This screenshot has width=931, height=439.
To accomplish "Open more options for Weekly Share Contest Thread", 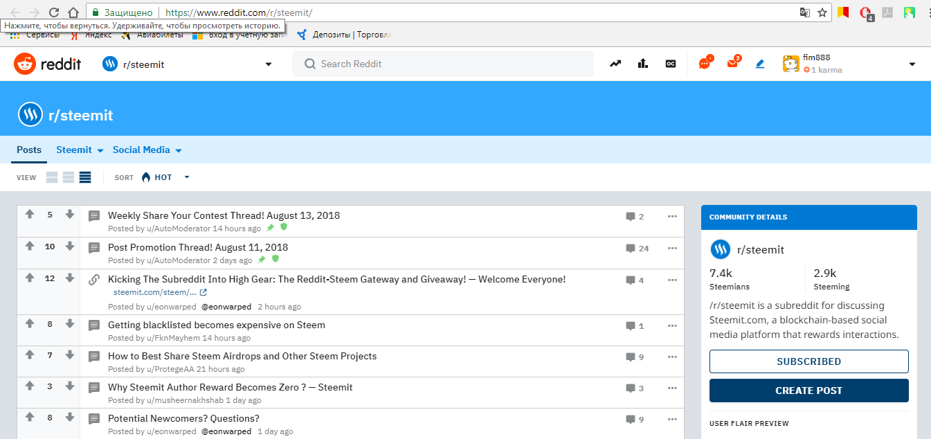I will tap(672, 217).
